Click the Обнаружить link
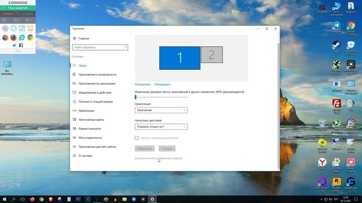Viewport: 362px width, 203px height. [162, 85]
